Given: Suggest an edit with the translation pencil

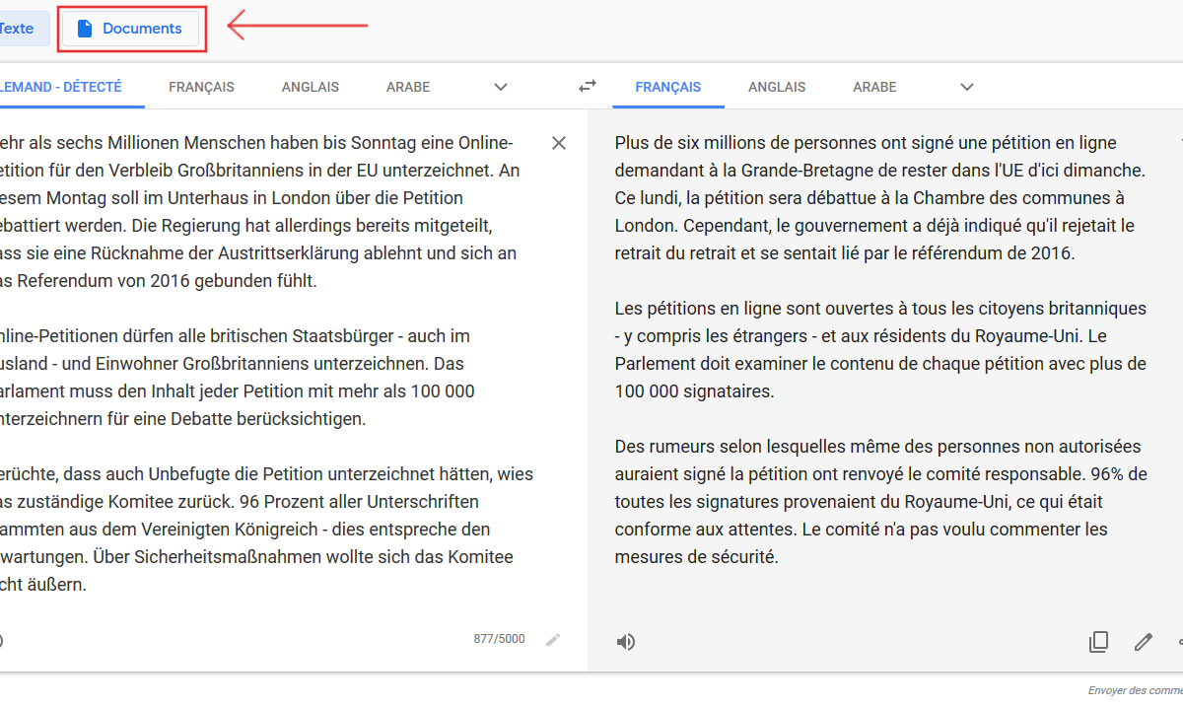Looking at the screenshot, I should pos(1144,643).
